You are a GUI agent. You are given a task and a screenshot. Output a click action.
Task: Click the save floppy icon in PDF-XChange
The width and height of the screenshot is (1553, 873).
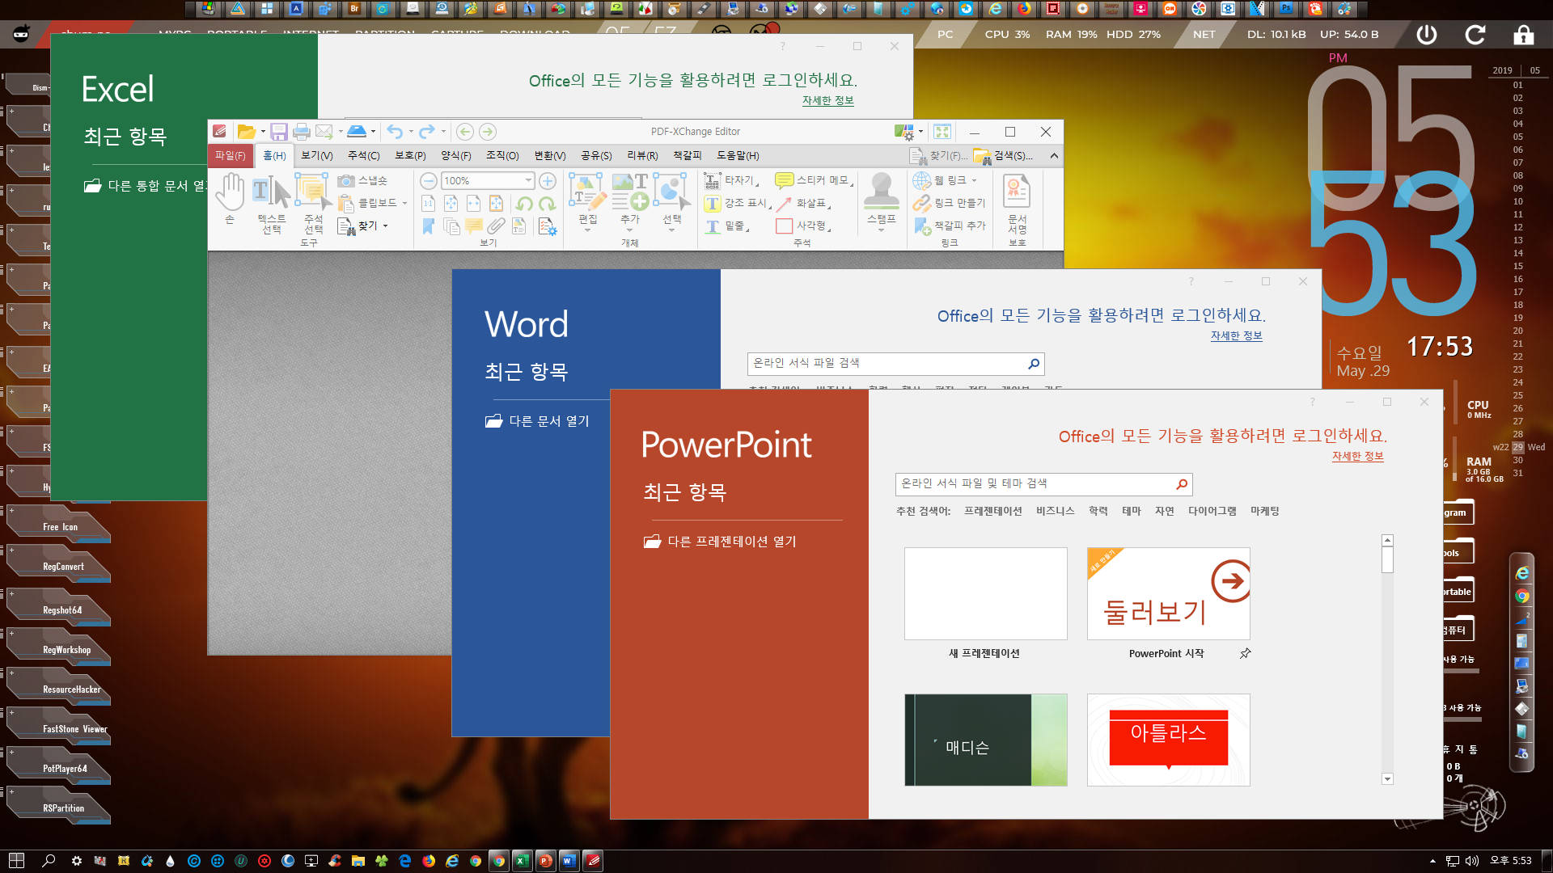coord(279,132)
